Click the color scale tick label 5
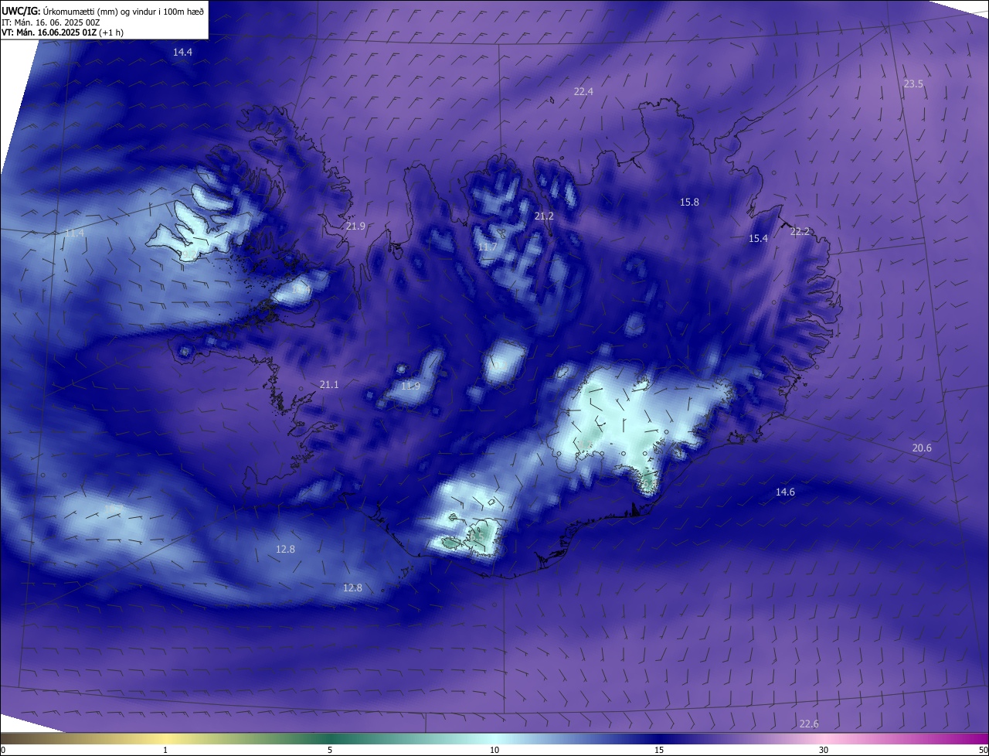The image size is (989, 756). tap(330, 750)
